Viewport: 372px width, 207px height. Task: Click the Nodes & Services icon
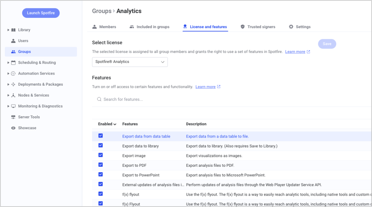13,95
